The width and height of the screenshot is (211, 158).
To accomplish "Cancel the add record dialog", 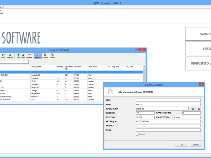I will [196, 145].
